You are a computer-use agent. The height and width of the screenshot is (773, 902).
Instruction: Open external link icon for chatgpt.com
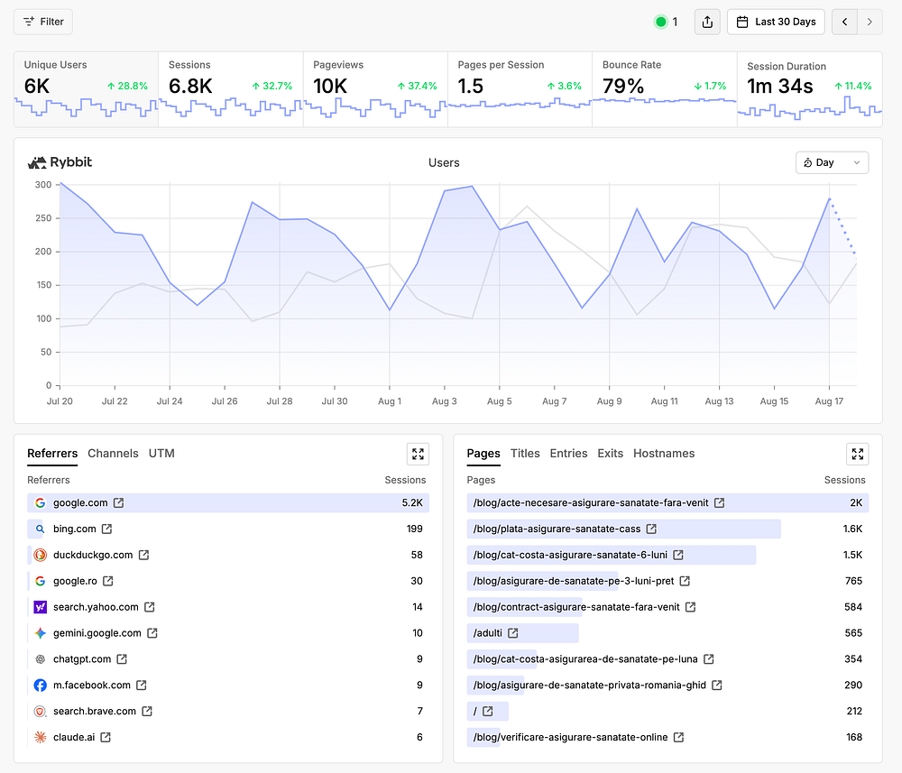[122, 659]
